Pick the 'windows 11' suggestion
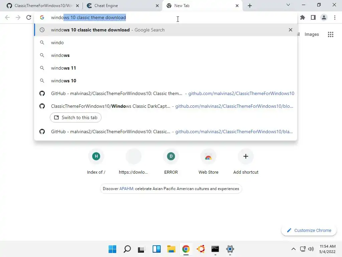Viewport: 342px width, 257px height. (x=166, y=68)
